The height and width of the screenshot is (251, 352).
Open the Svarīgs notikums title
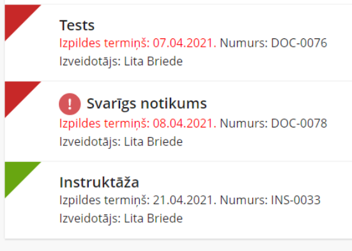click(x=146, y=104)
